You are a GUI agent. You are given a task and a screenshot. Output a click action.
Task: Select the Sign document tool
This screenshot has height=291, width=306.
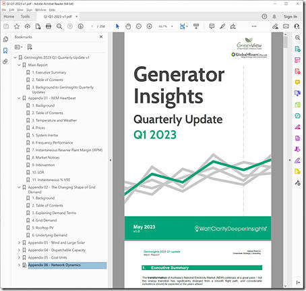(x=233, y=26)
